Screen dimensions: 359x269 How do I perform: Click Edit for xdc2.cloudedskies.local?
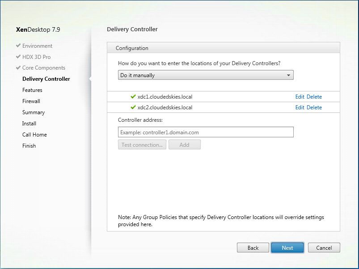click(300, 108)
